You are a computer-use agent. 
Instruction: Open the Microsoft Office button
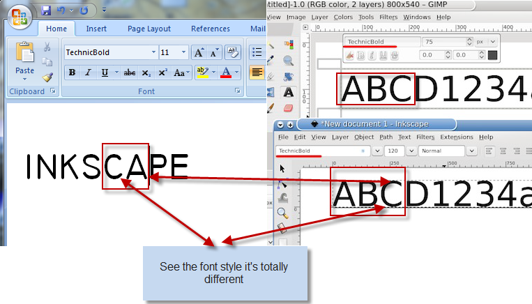pos(18,15)
